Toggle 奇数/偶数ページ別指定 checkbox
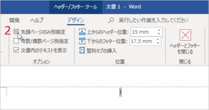 click(x=16, y=41)
